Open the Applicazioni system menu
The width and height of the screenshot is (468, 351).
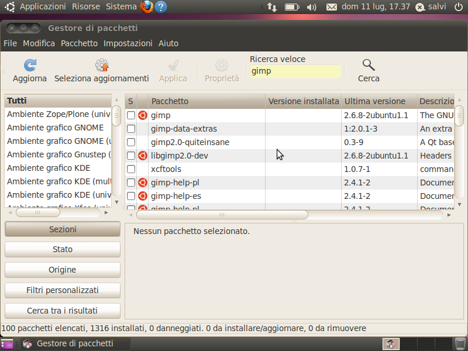[43, 6]
